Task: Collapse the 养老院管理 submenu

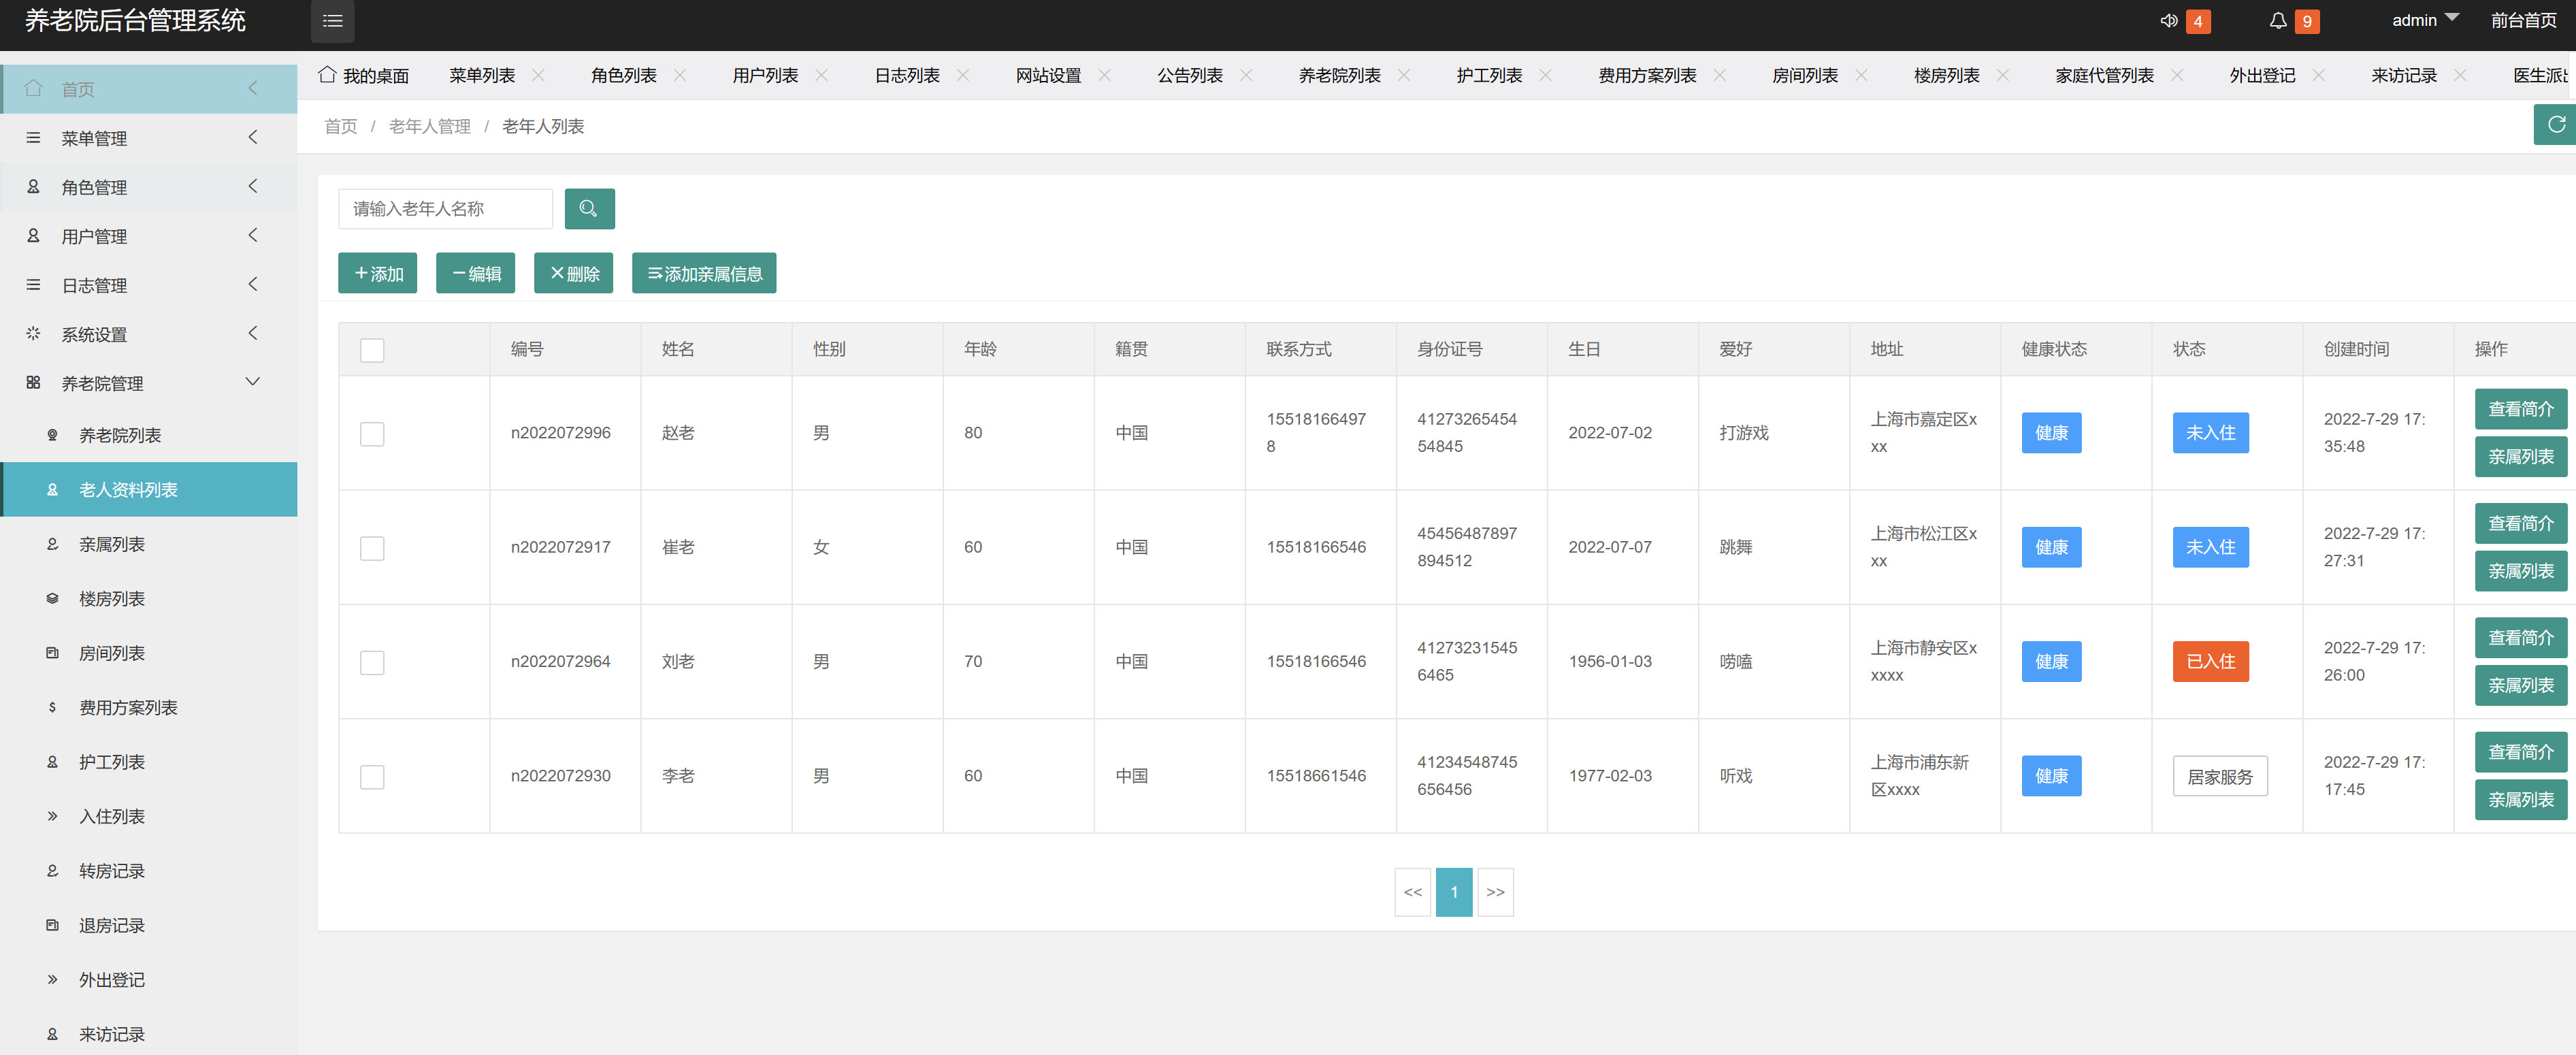Action: click(252, 382)
